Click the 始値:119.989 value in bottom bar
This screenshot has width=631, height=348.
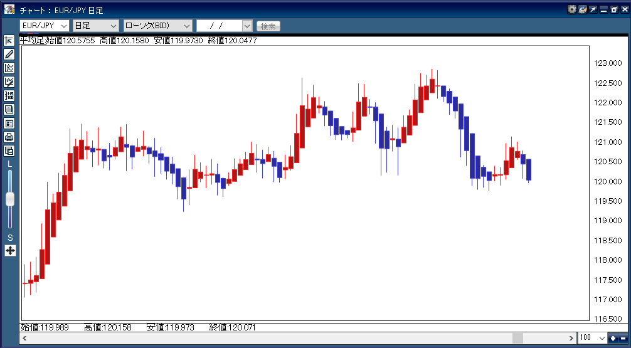click(45, 327)
